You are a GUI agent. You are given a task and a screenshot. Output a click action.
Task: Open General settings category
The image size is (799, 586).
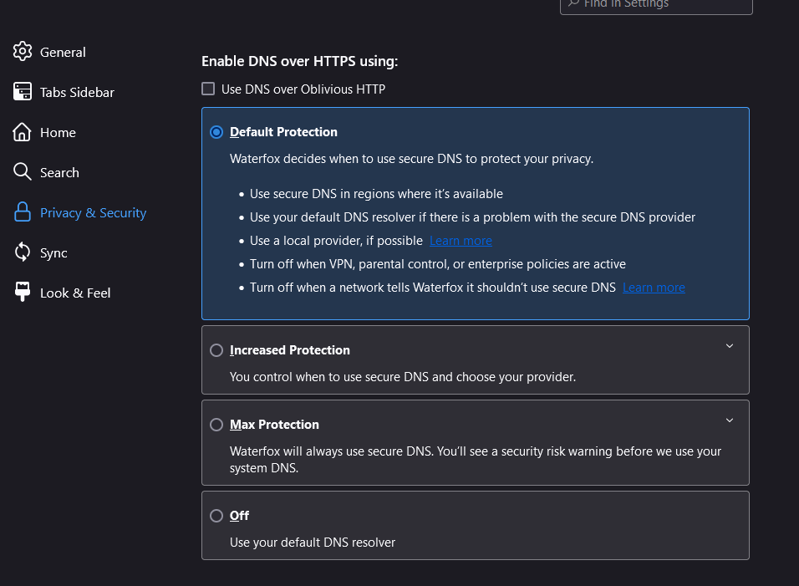[64, 52]
